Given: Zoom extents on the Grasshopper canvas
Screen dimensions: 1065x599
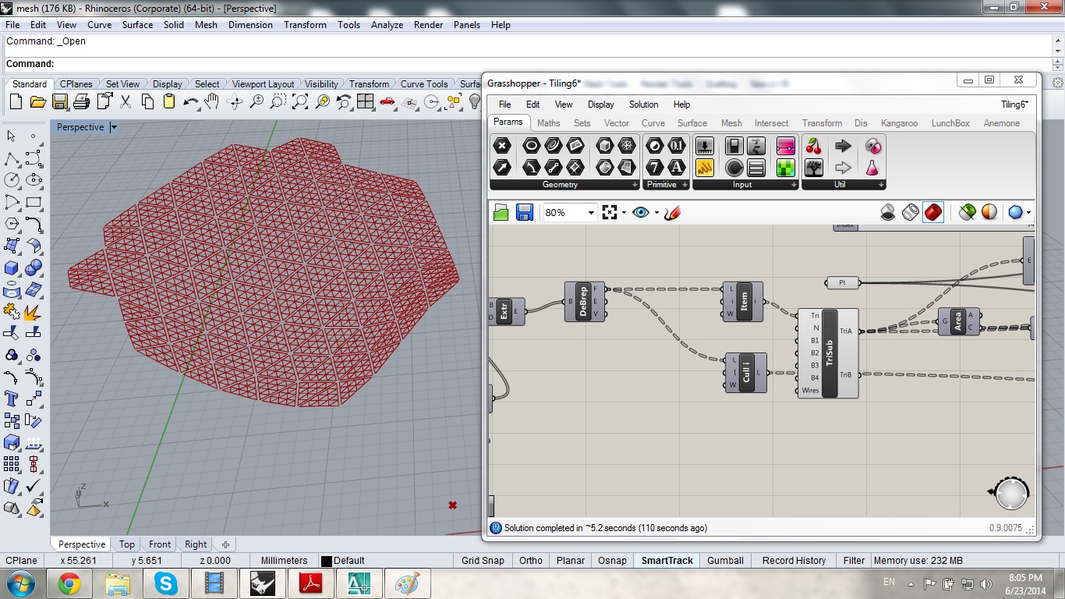Looking at the screenshot, I should coord(610,212).
